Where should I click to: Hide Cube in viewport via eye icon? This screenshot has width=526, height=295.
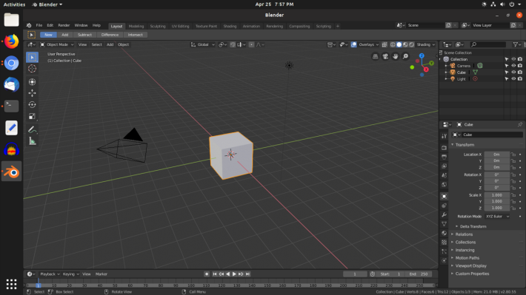click(513, 72)
